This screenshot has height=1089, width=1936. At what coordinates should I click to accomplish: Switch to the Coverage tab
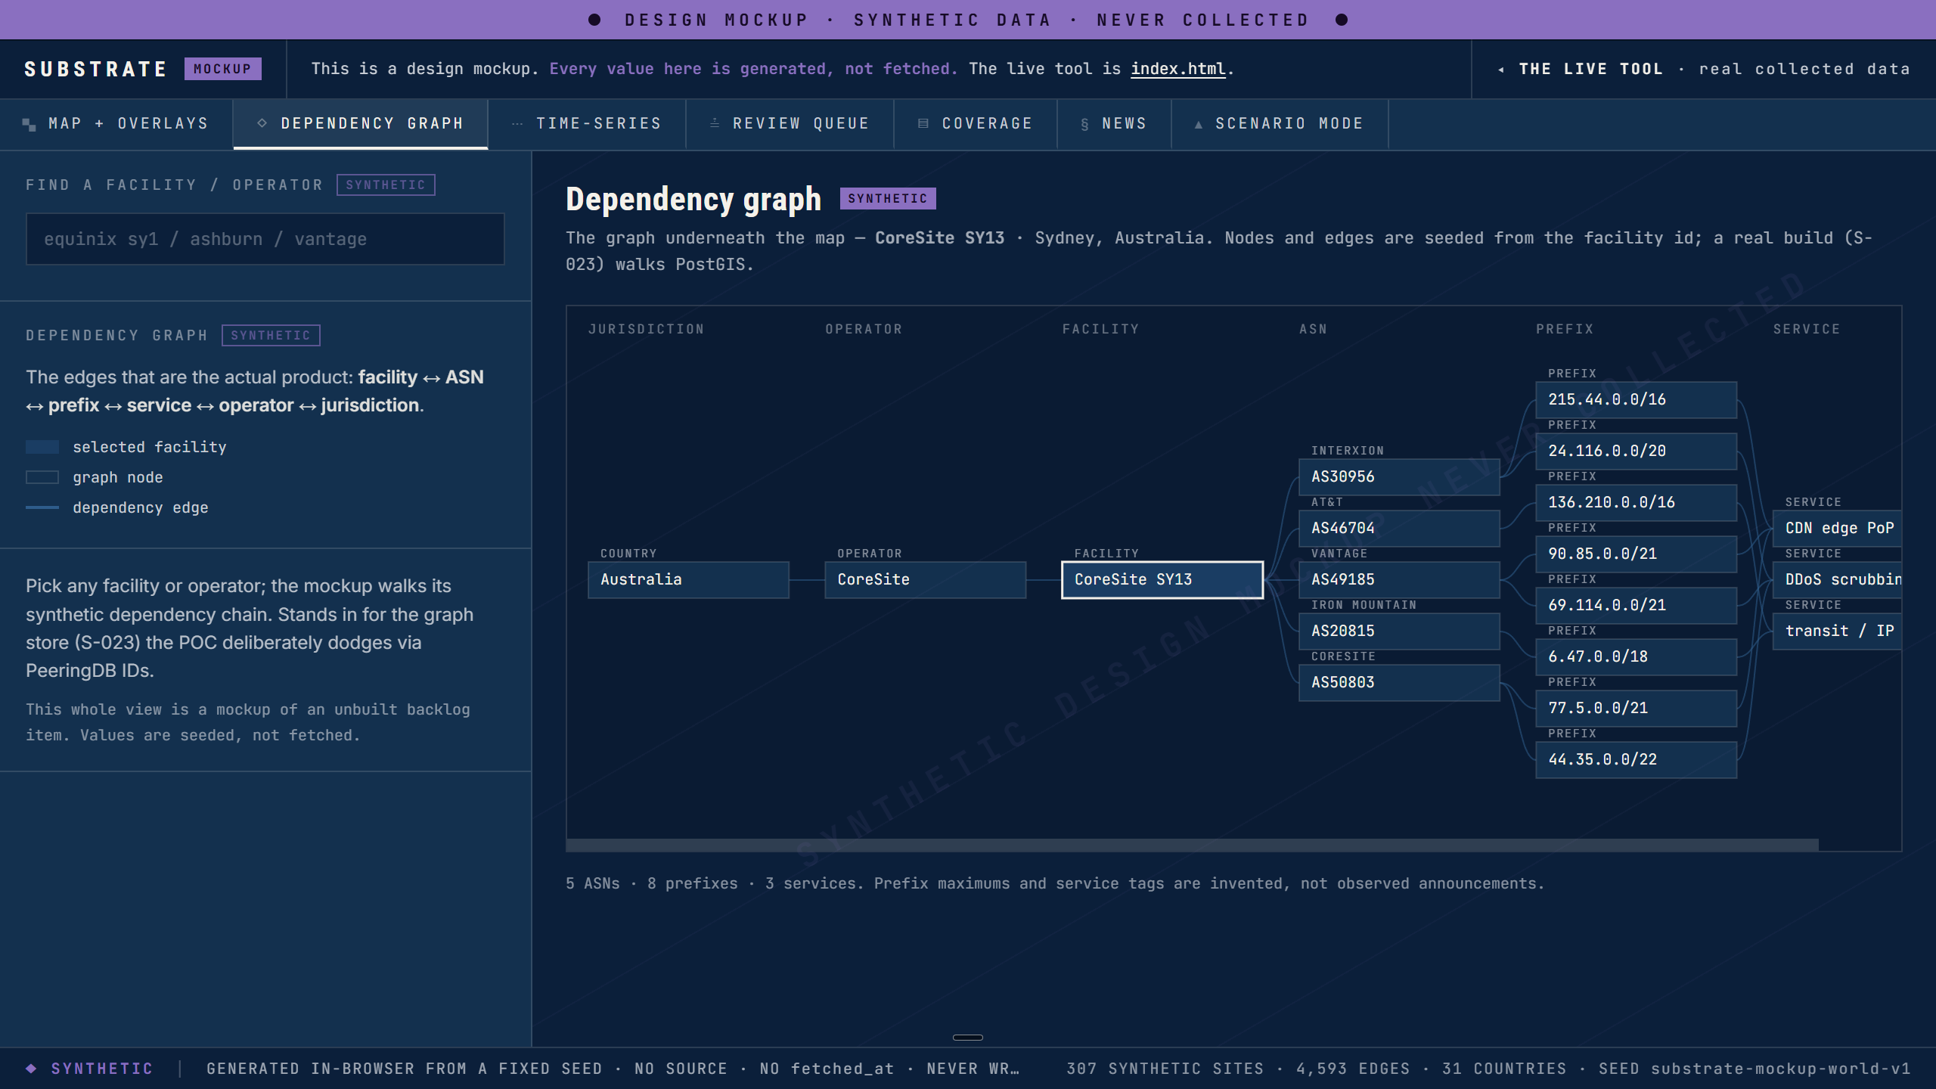(x=976, y=124)
